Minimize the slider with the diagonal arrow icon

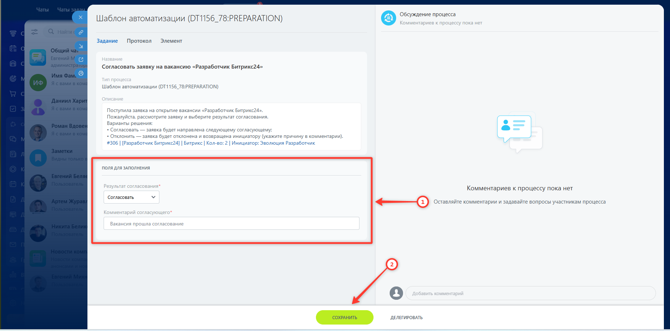point(81,46)
